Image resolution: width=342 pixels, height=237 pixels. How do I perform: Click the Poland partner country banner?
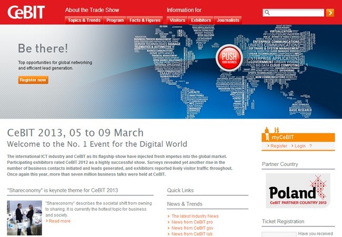click(x=298, y=191)
